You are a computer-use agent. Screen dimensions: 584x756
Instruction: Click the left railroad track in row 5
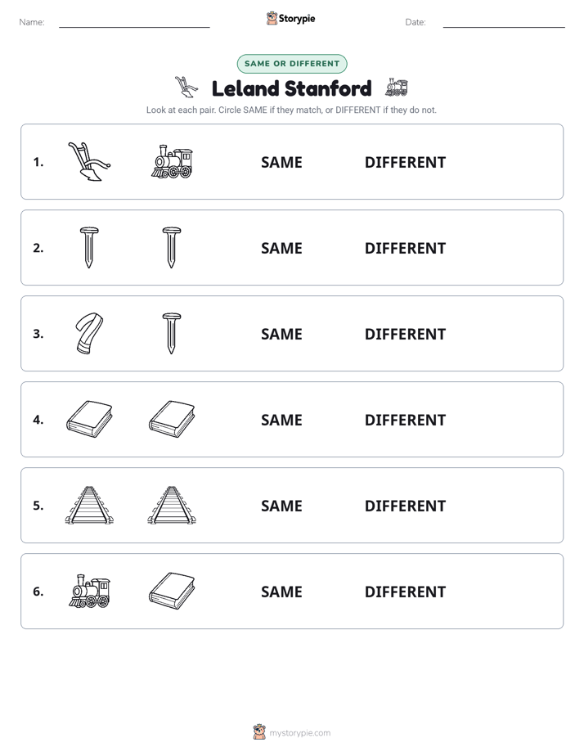pos(90,505)
